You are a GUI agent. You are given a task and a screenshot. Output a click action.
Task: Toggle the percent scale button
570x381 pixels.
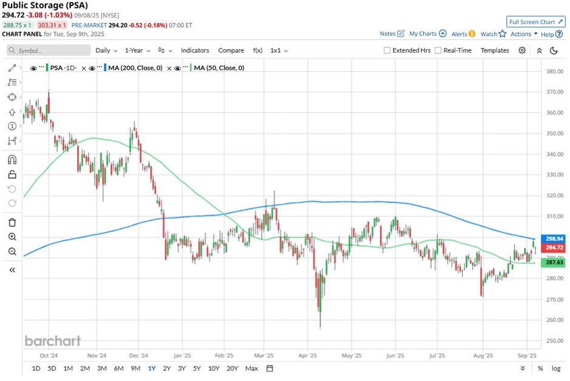[x=540, y=368]
